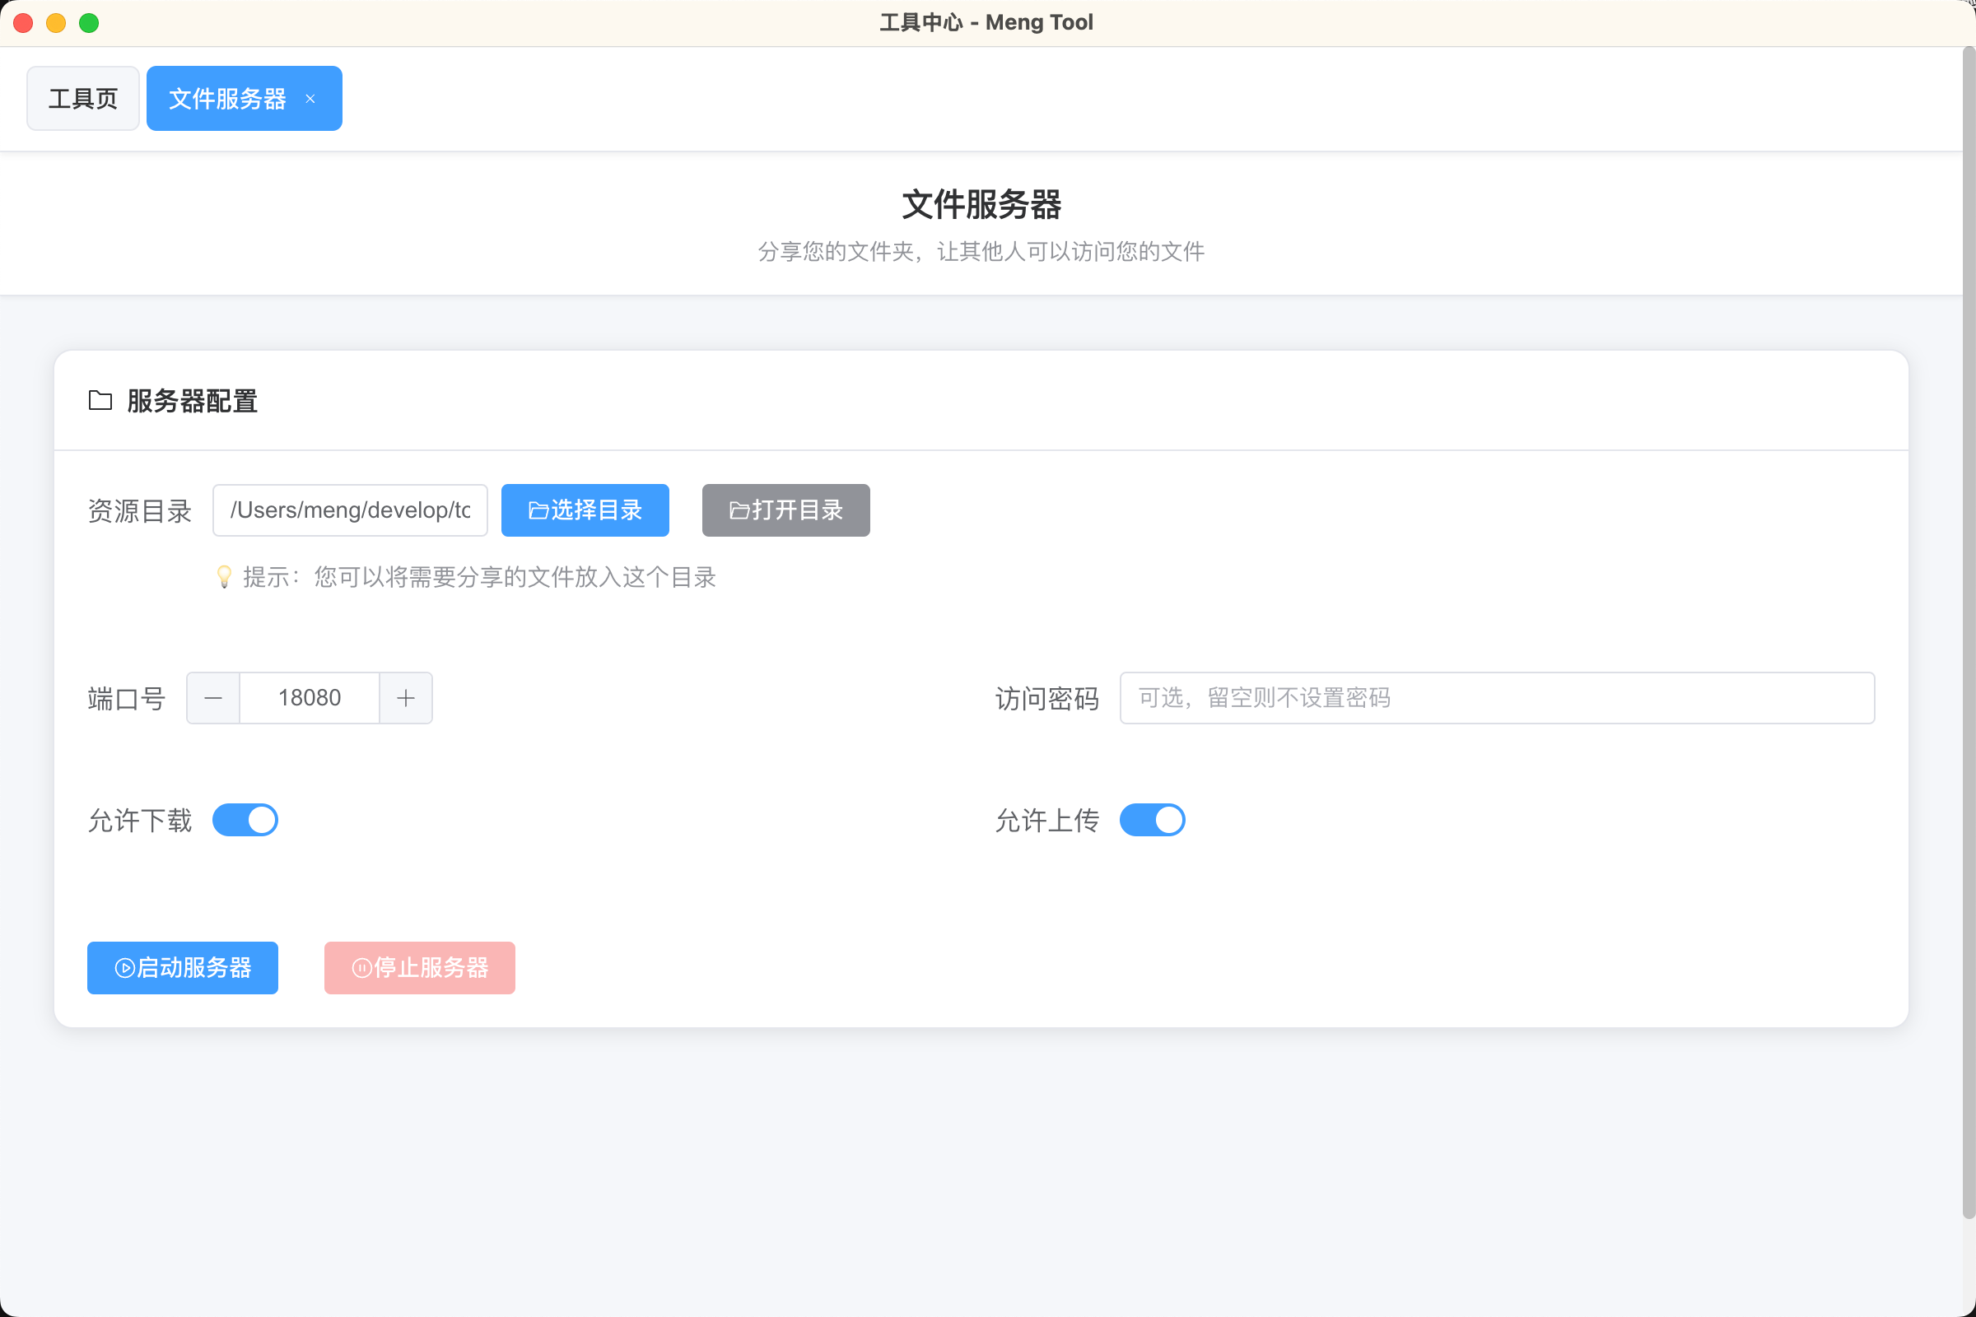Click the folder icon in the 打开目录 button

pos(739,510)
